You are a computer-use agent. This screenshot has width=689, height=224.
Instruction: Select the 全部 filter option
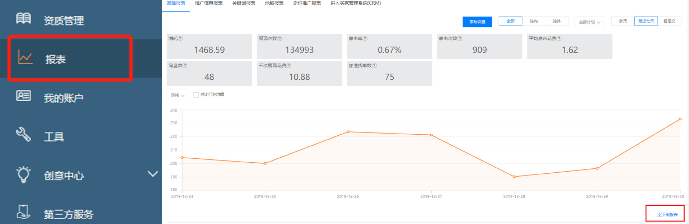510,21
